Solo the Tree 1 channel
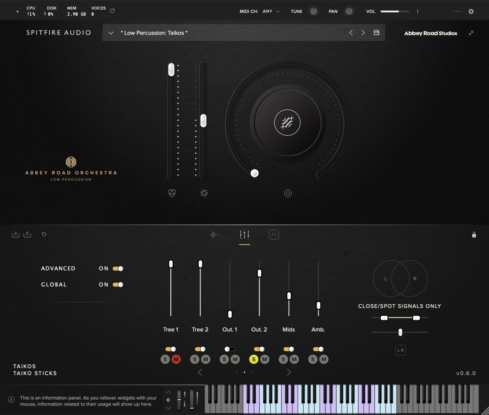The image size is (489, 415). coord(165,359)
